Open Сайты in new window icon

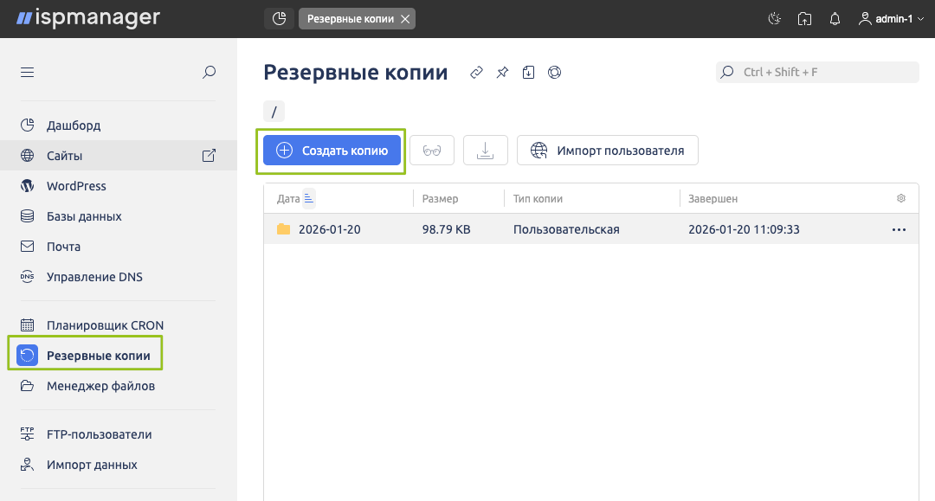click(209, 156)
